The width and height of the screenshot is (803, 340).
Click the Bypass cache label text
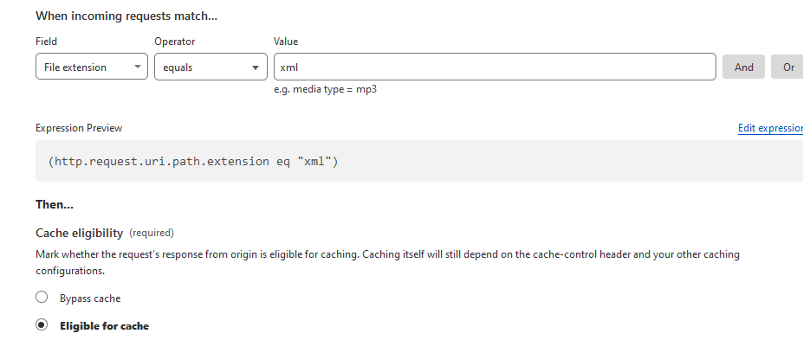click(x=90, y=298)
